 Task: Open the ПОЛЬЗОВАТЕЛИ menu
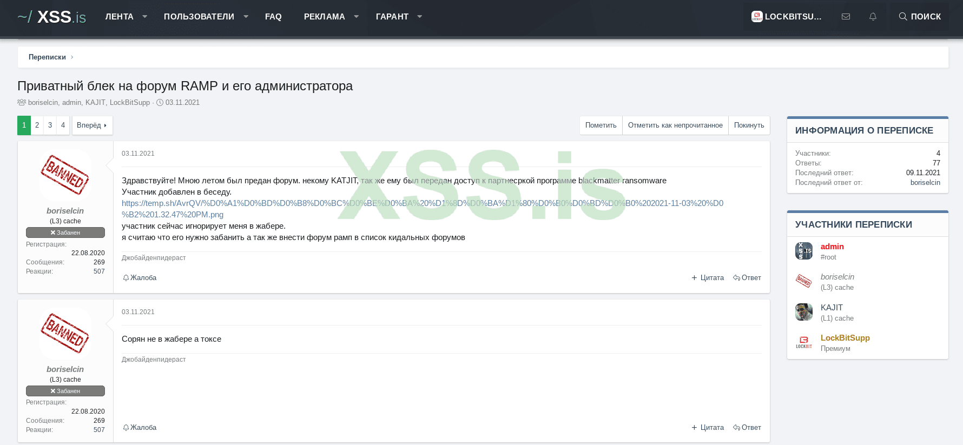199,17
